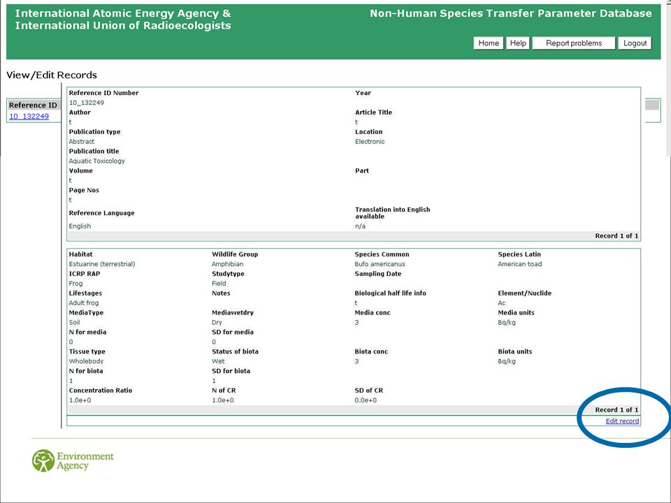This screenshot has height=503, width=671.
Task: Click the Field studytype value
Action: [219, 284]
